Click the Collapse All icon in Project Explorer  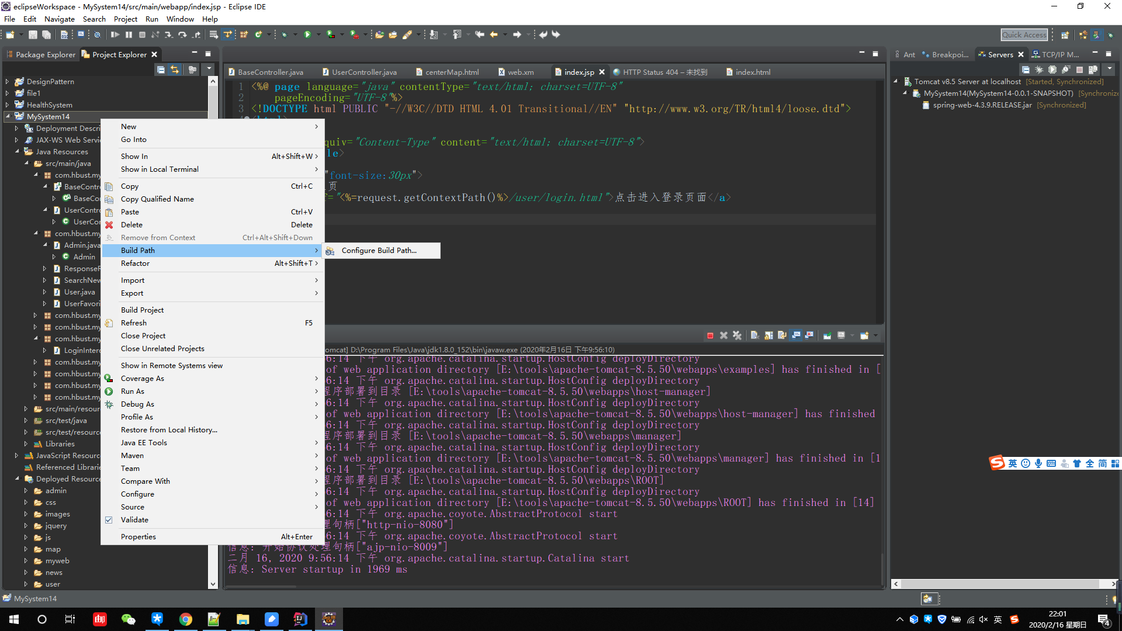[x=161, y=70]
